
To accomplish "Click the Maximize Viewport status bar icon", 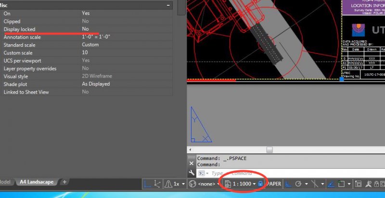I will click(358, 184).
